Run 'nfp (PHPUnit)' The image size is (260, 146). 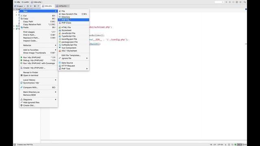(39, 58)
